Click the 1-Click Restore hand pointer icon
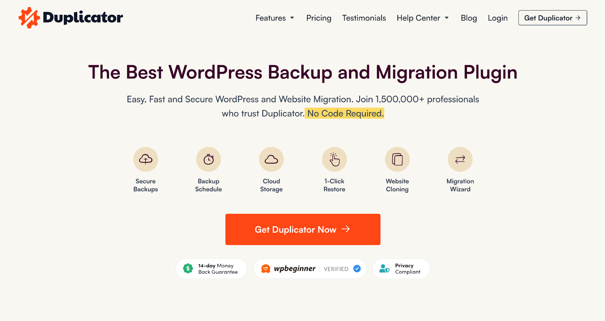 334,159
